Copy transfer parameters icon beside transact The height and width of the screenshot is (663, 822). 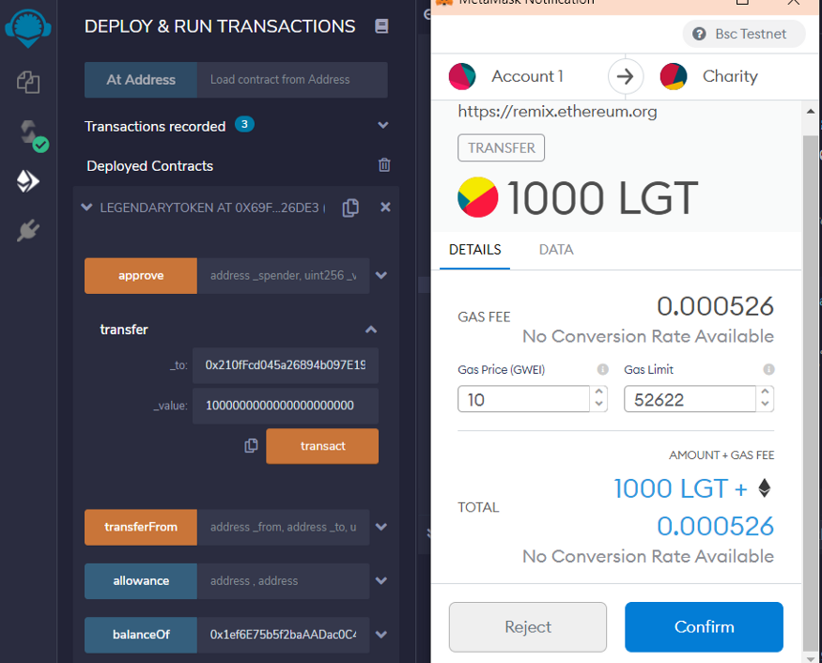tap(251, 445)
